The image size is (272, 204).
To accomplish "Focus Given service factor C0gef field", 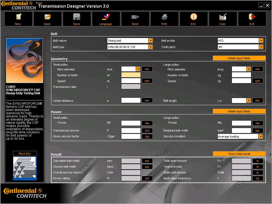I will [x=131, y=137].
